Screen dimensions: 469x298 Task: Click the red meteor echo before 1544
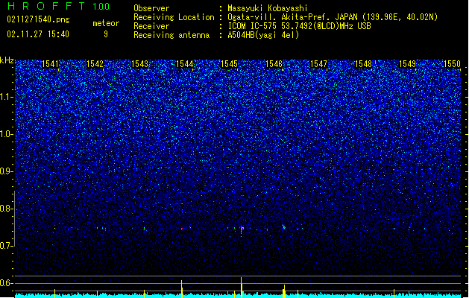click(181, 229)
